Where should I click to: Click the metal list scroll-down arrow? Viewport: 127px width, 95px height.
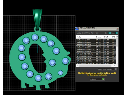coord(117,63)
